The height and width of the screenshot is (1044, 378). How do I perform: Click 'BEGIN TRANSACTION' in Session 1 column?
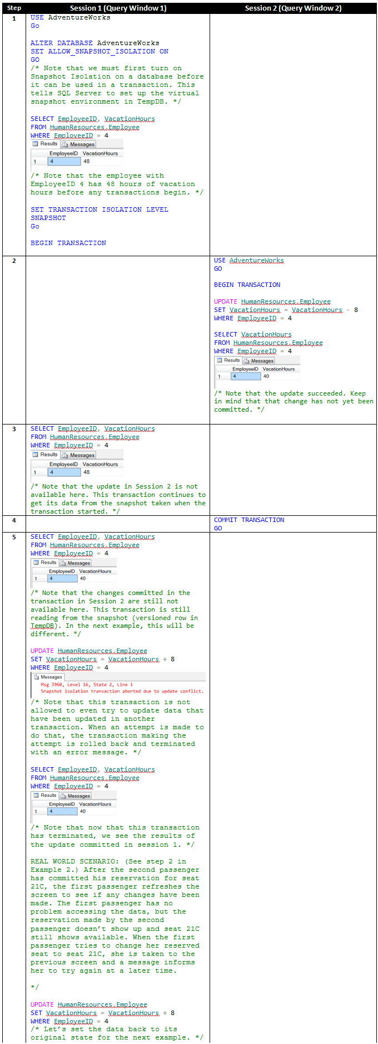point(68,243)
